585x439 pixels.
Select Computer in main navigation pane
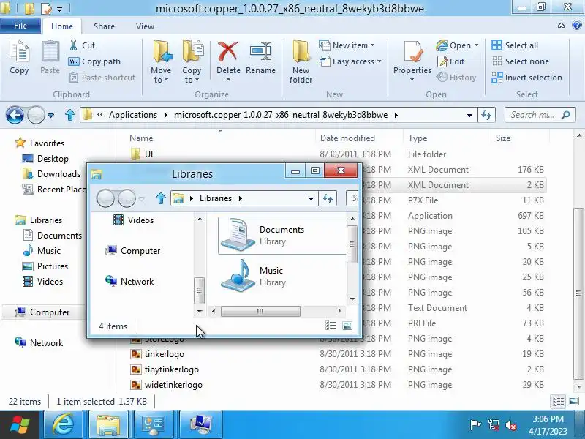click(x=42, y=312)
